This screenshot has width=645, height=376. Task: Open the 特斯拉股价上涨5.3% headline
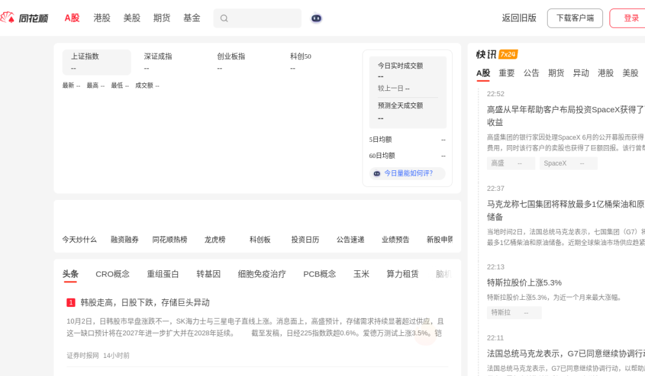point(524,283)
